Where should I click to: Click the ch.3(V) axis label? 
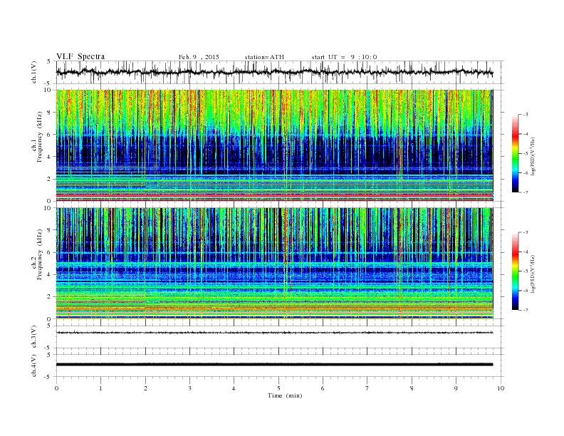pyautogui.click(x=34, y=337)
